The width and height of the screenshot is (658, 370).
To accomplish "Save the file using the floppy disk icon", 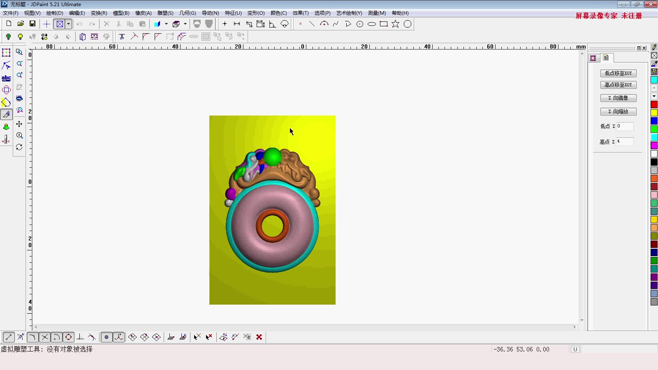I will point(32,24).
